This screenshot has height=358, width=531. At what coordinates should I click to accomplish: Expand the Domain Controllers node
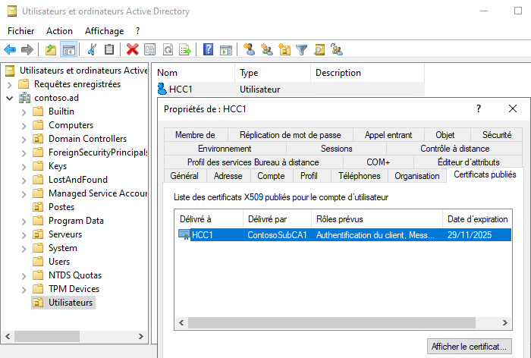pos(24,140)
